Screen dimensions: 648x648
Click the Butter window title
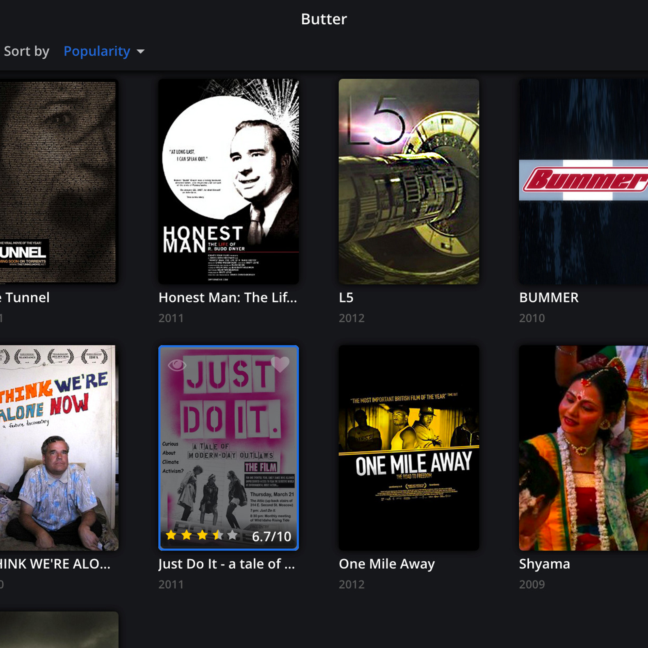(x=324, y=19)
